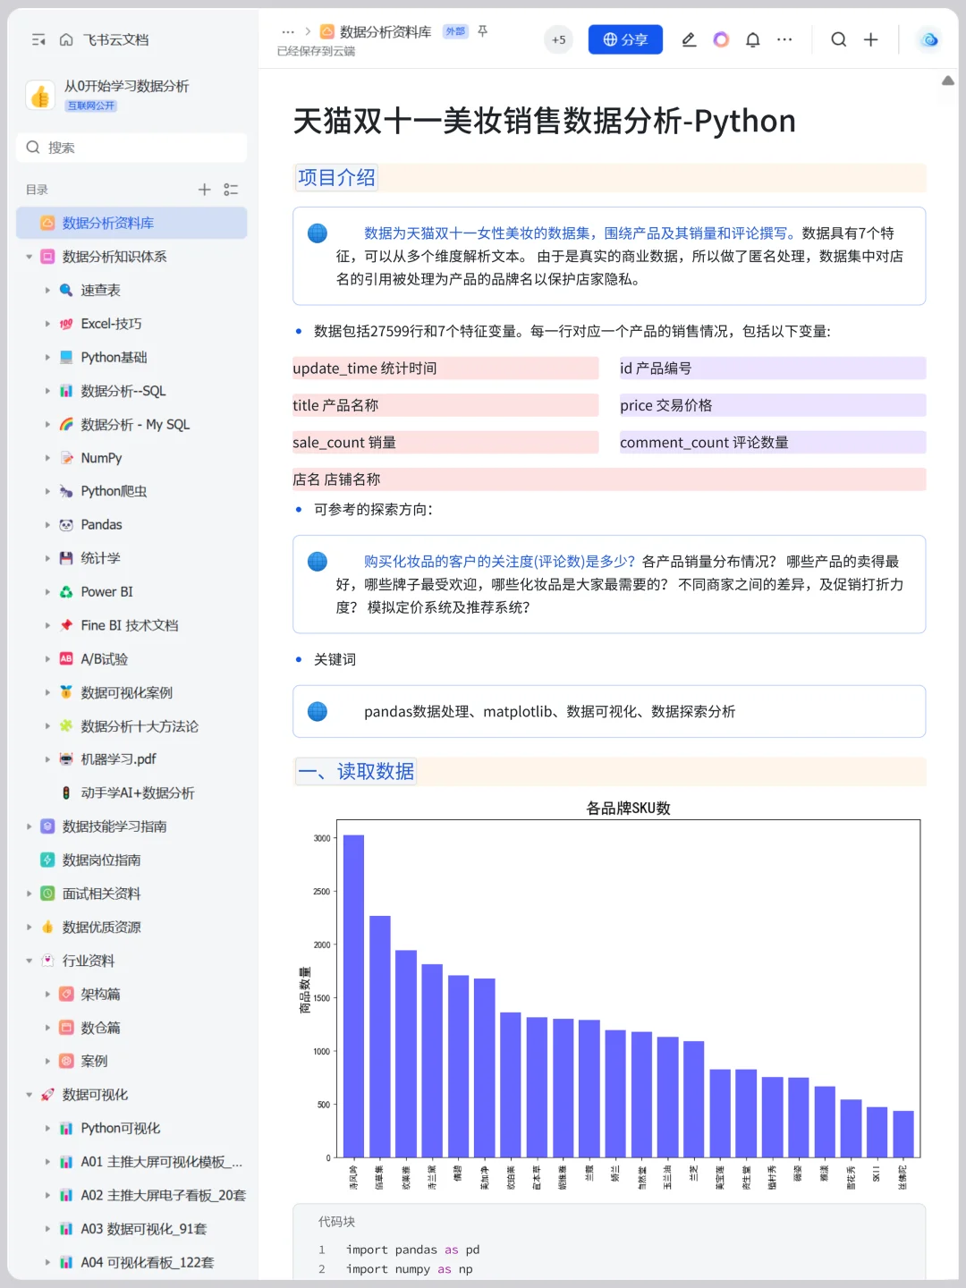Open the Python爬虫 page
The width and height of the screenshot is (966, 1288).
point(114,491)
